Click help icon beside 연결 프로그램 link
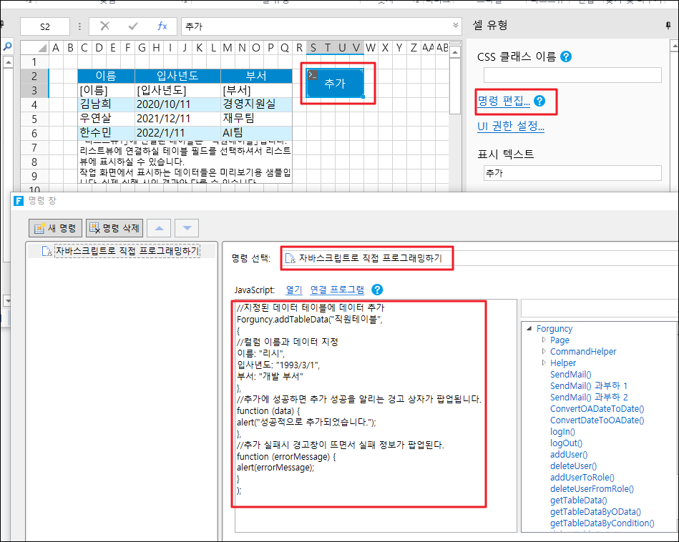The image size is (679, 542). point(378,290)
